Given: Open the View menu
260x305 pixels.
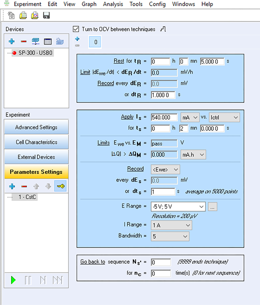Looking at the screenshot, I should 69,4.
